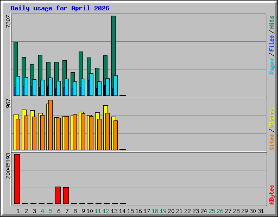Click the orange Sites bar for day 13

tap(116, 135)
